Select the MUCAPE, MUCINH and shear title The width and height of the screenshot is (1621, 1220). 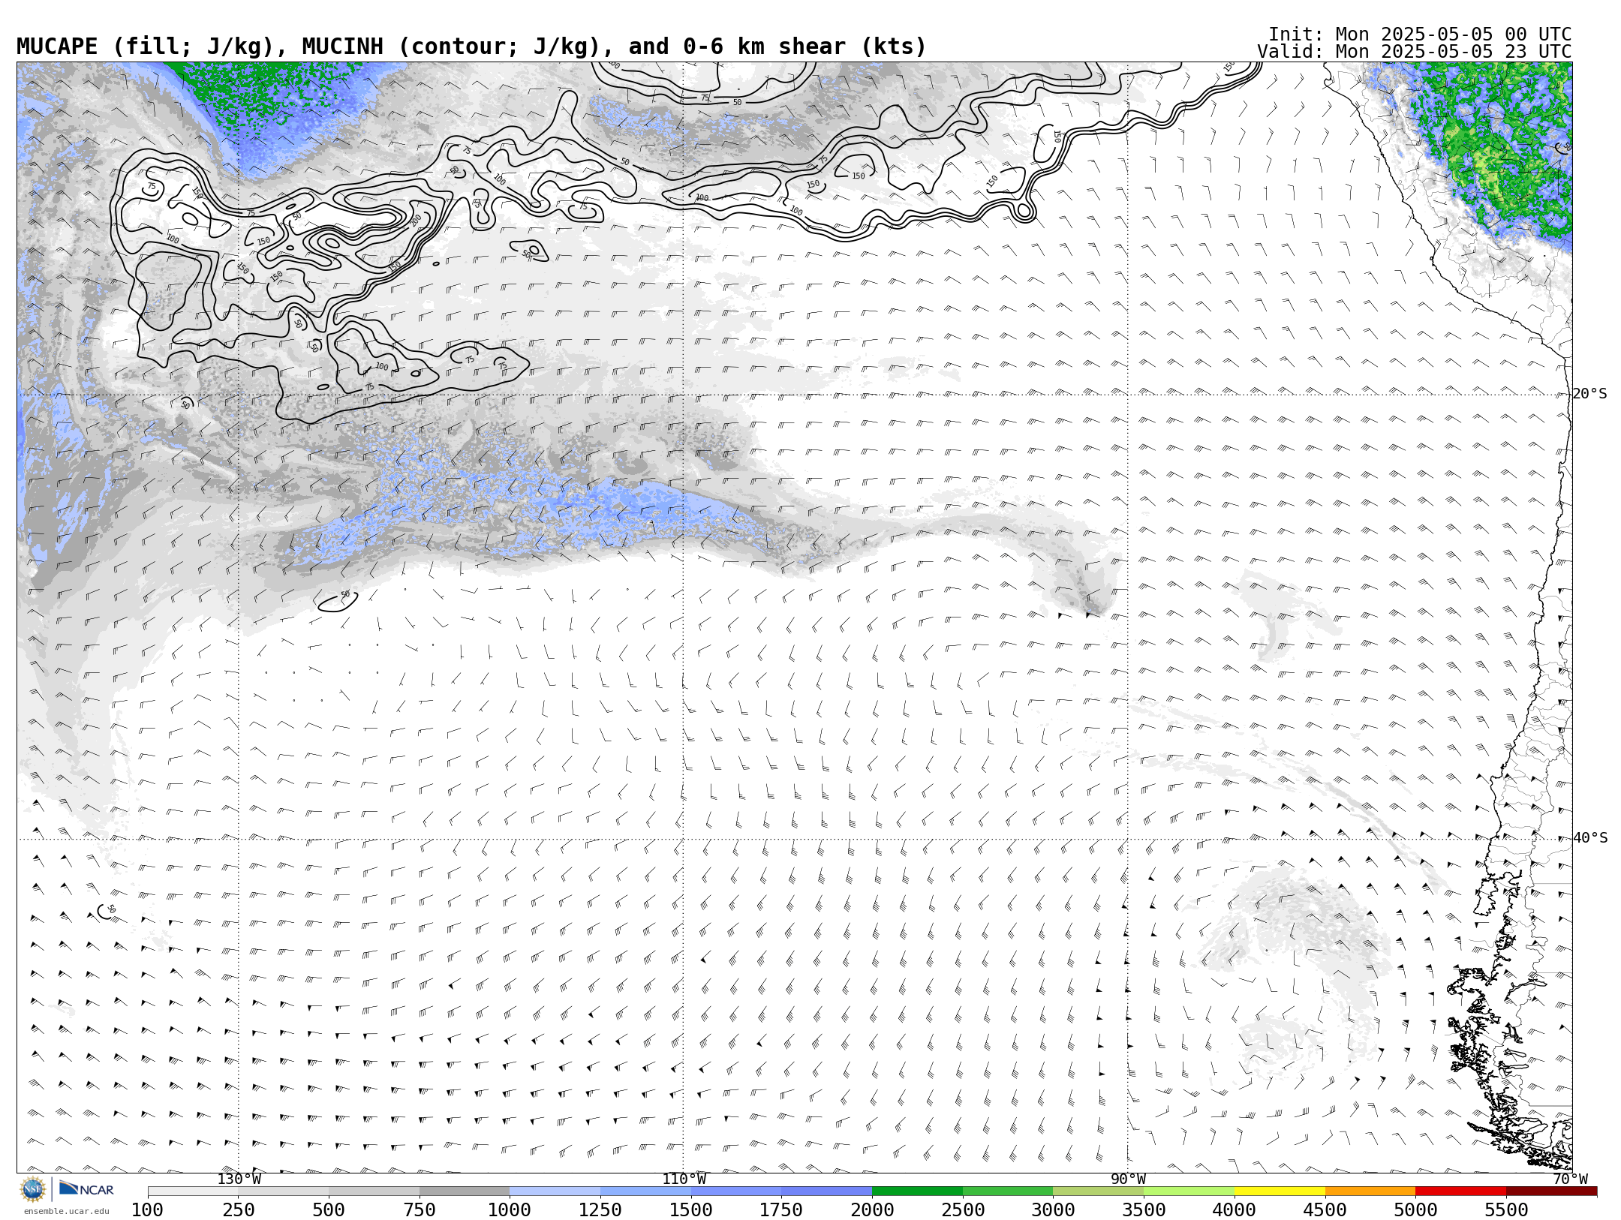tap(471, 47)
